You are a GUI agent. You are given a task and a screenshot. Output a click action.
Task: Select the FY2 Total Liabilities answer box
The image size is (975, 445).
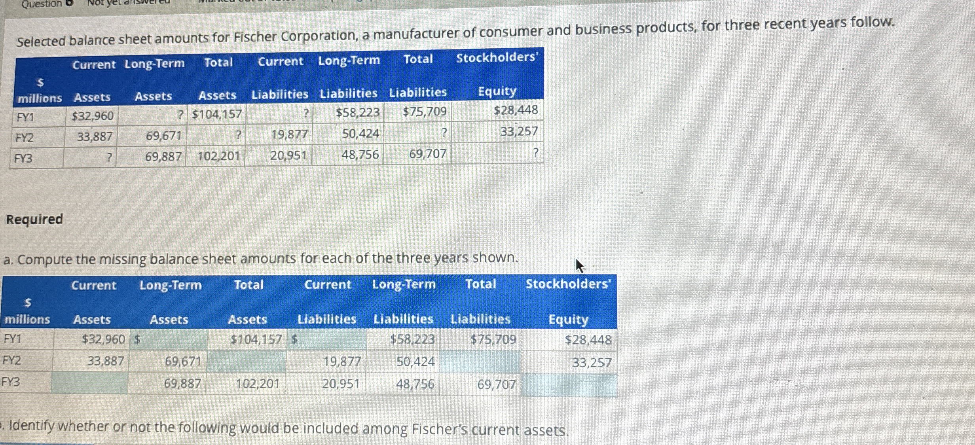point(480,362)
